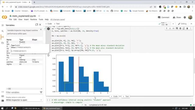
Task: Open GitHub bookmark
Action: [115, 11]
